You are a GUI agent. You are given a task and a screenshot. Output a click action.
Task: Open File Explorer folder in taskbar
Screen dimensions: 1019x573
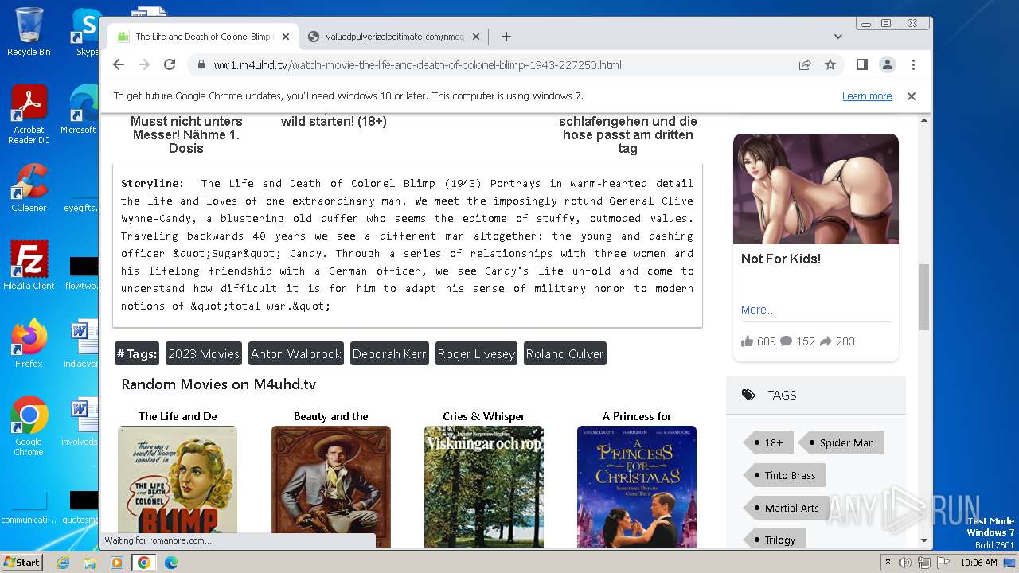pos(90,563)
